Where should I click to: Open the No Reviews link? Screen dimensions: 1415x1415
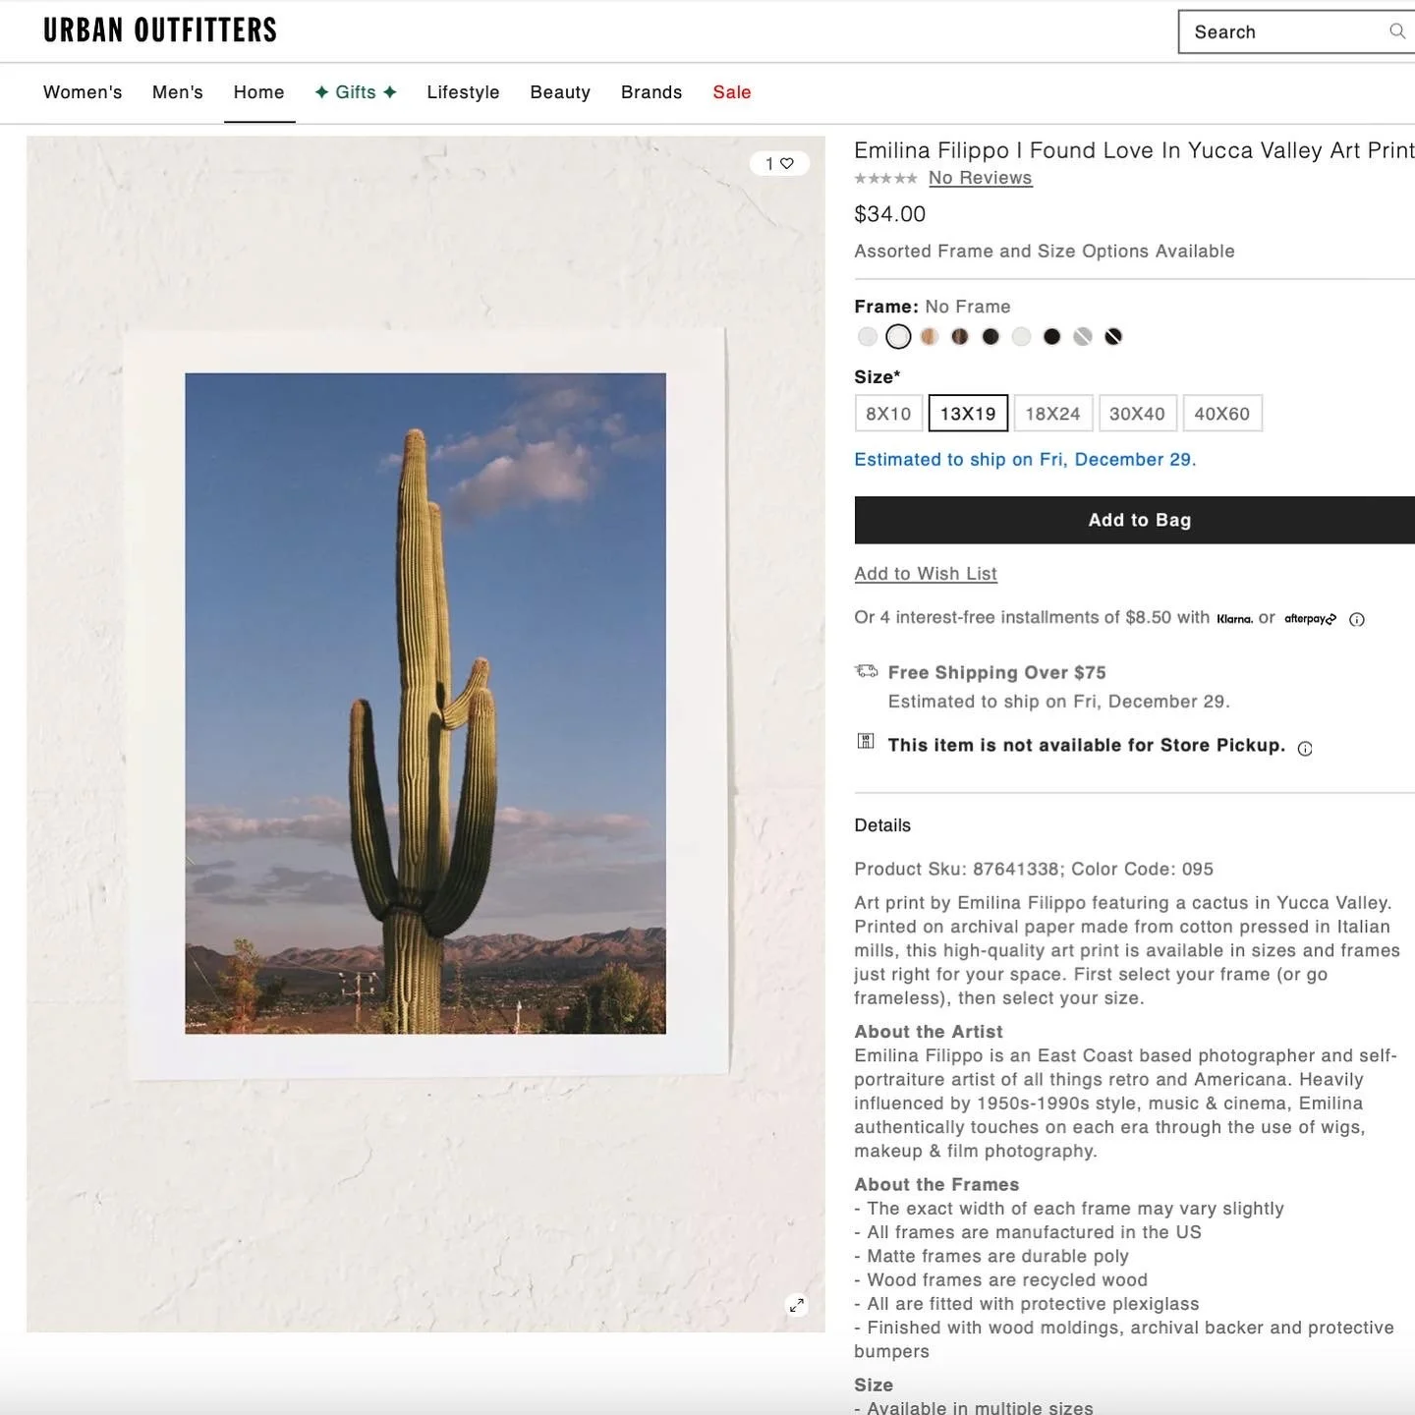coord(981,178)
